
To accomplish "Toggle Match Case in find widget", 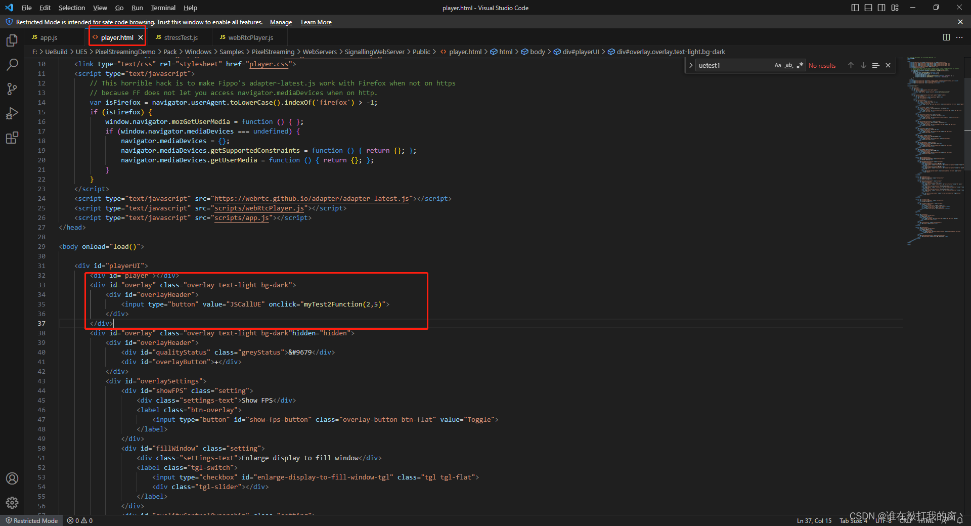I will pyautogui.click(x=778, y=65).
